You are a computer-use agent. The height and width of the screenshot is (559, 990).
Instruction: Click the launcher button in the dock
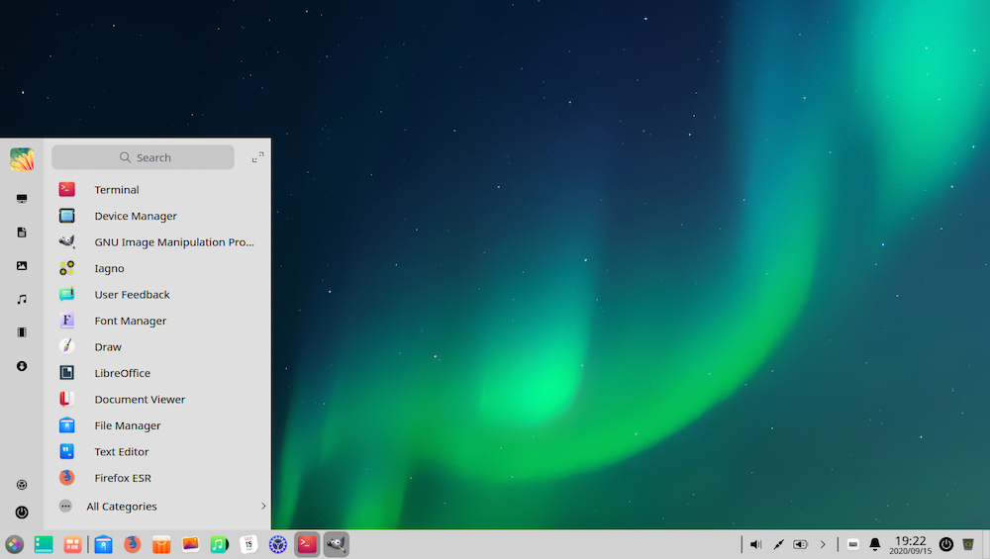[x=14, y=544]
